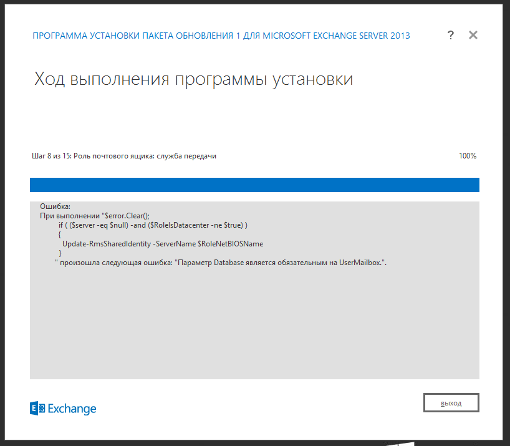Screen dimensions: 510x446
Task: Click the 'Ошибка:' label in error box
Action: pos(55,206)
